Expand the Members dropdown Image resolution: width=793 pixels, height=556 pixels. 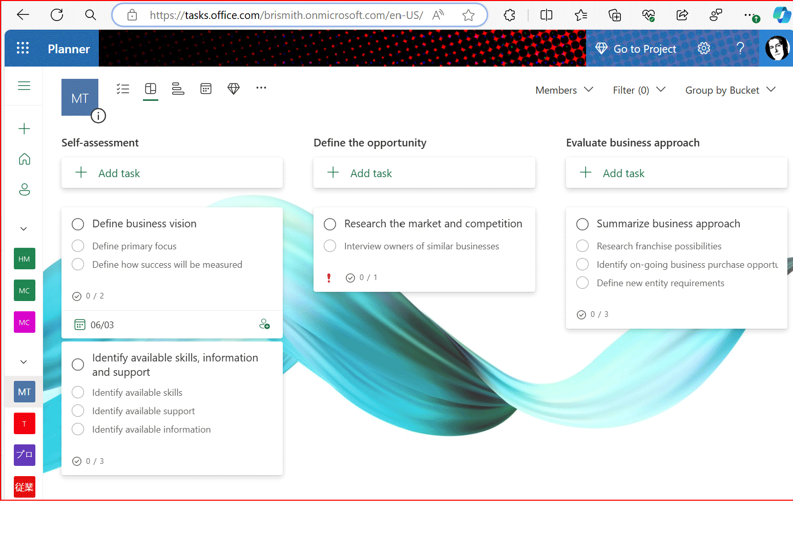pyautogui.click(x=564, y=90)
